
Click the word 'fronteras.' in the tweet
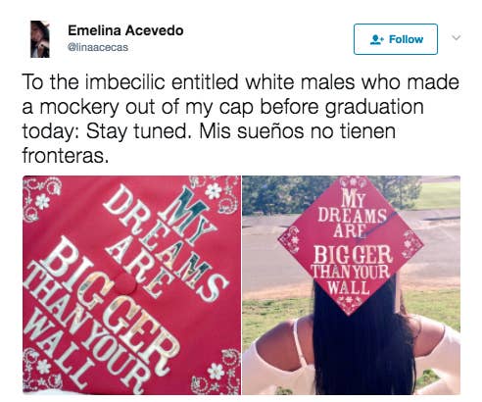point(65,156)
